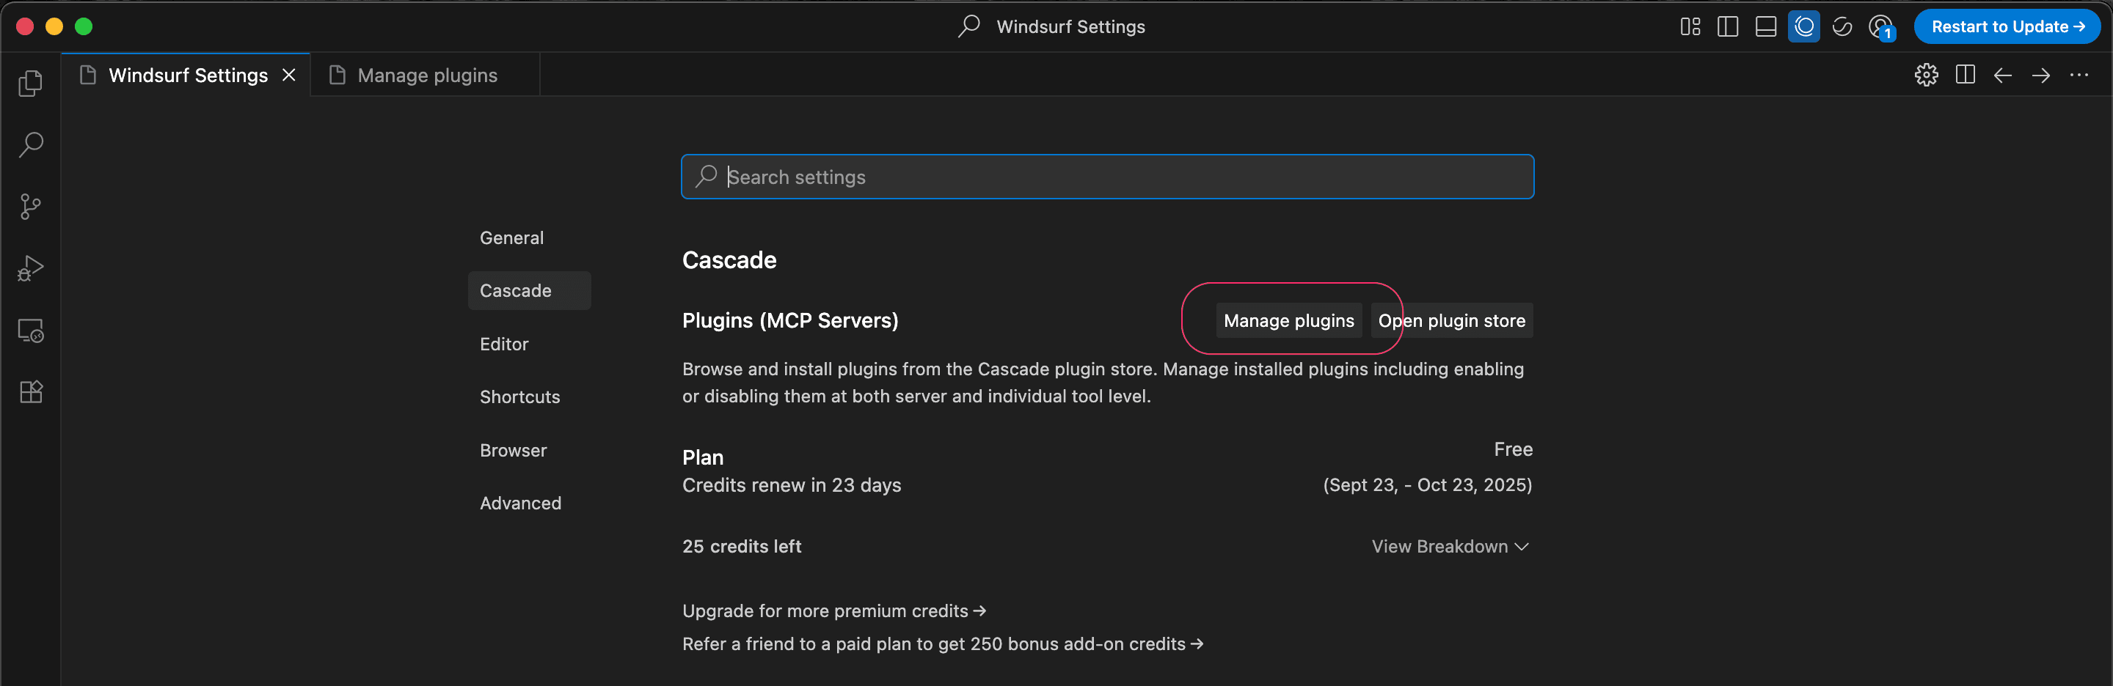The height and width of the screenshot is (686, 2113).
Task: Click the account icon with notification badge
Action: pyautogui.click(x=1880, y=26)
